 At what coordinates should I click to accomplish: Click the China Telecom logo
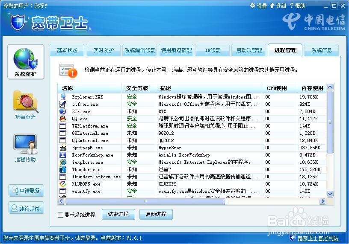click(314, 22)
